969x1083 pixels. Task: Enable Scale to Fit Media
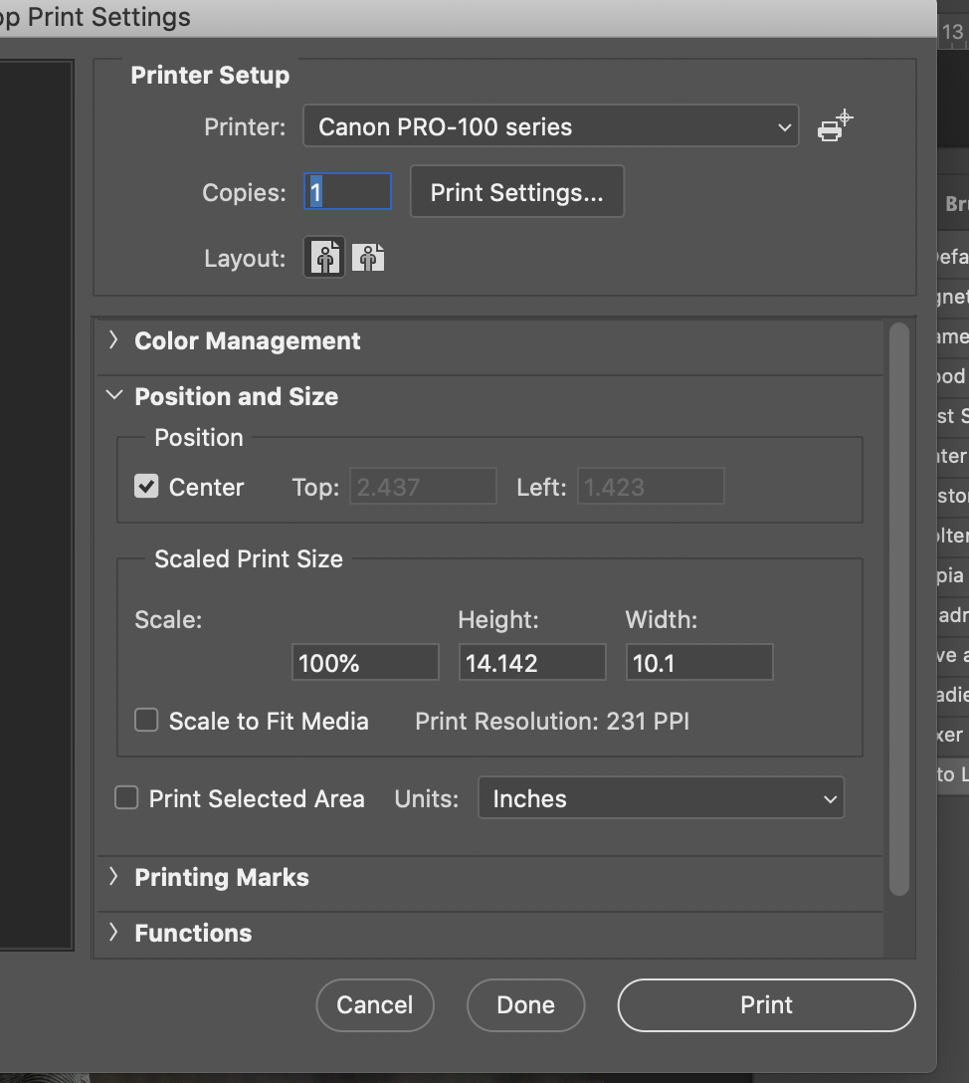146,721
